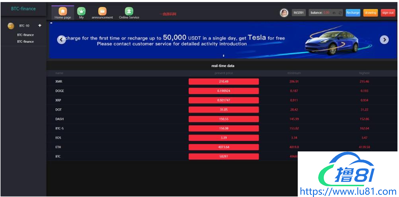
Task: Toggle balance visibility eye icon
Action: tap(334, 13)
